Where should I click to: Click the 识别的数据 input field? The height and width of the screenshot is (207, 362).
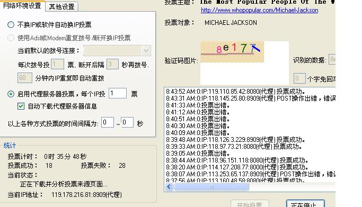(x=332, y=59)
